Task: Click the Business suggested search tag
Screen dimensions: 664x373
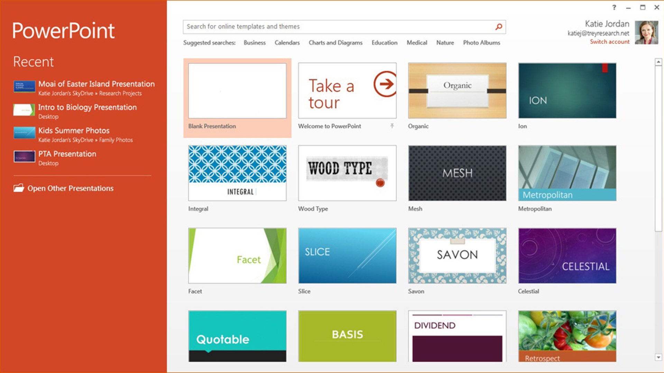Action: (254, 42)
